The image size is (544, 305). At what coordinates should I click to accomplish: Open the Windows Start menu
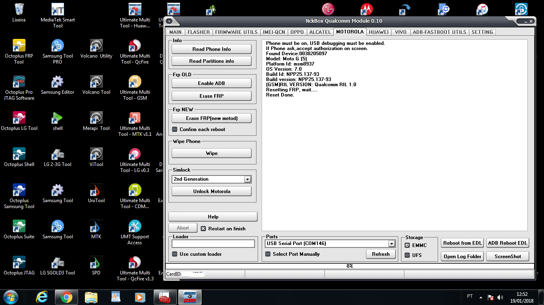(11, 297)
